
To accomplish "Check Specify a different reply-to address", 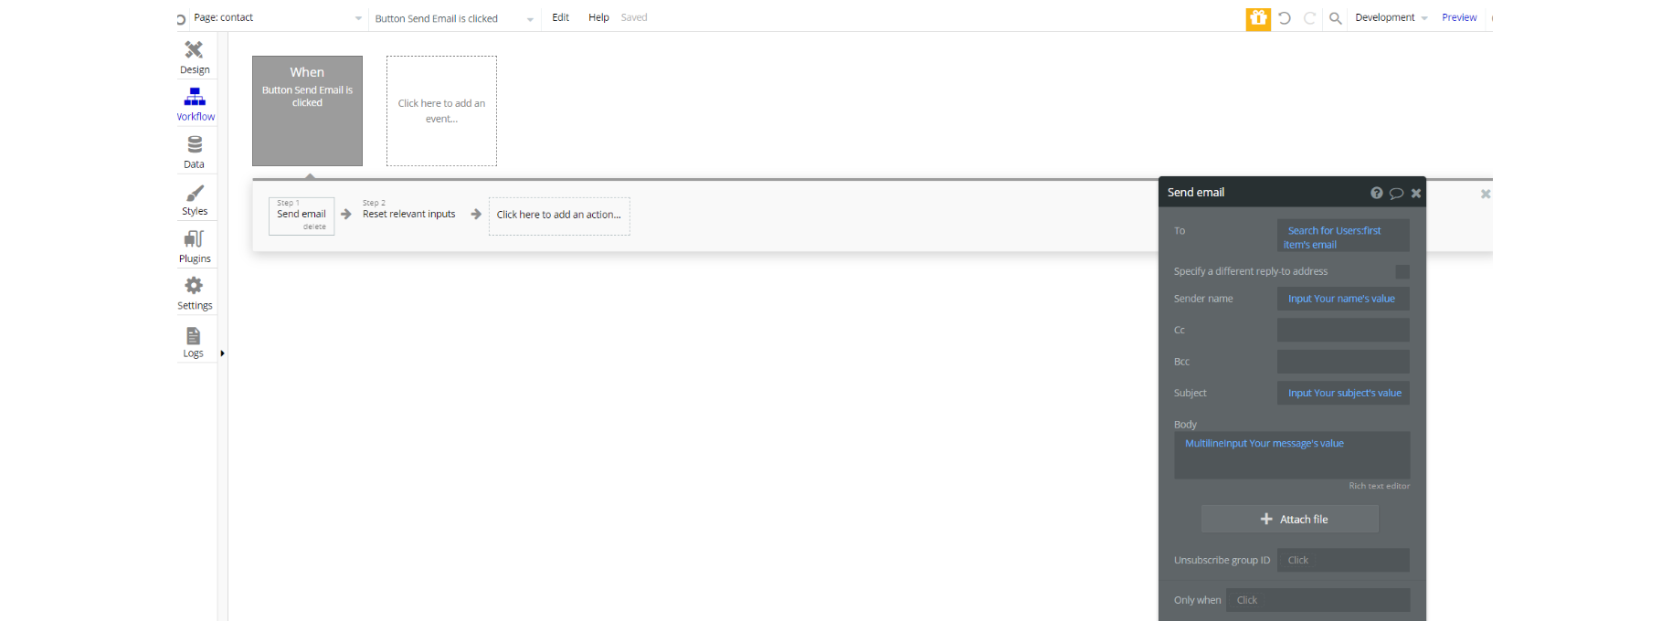I will [1402, 272].
